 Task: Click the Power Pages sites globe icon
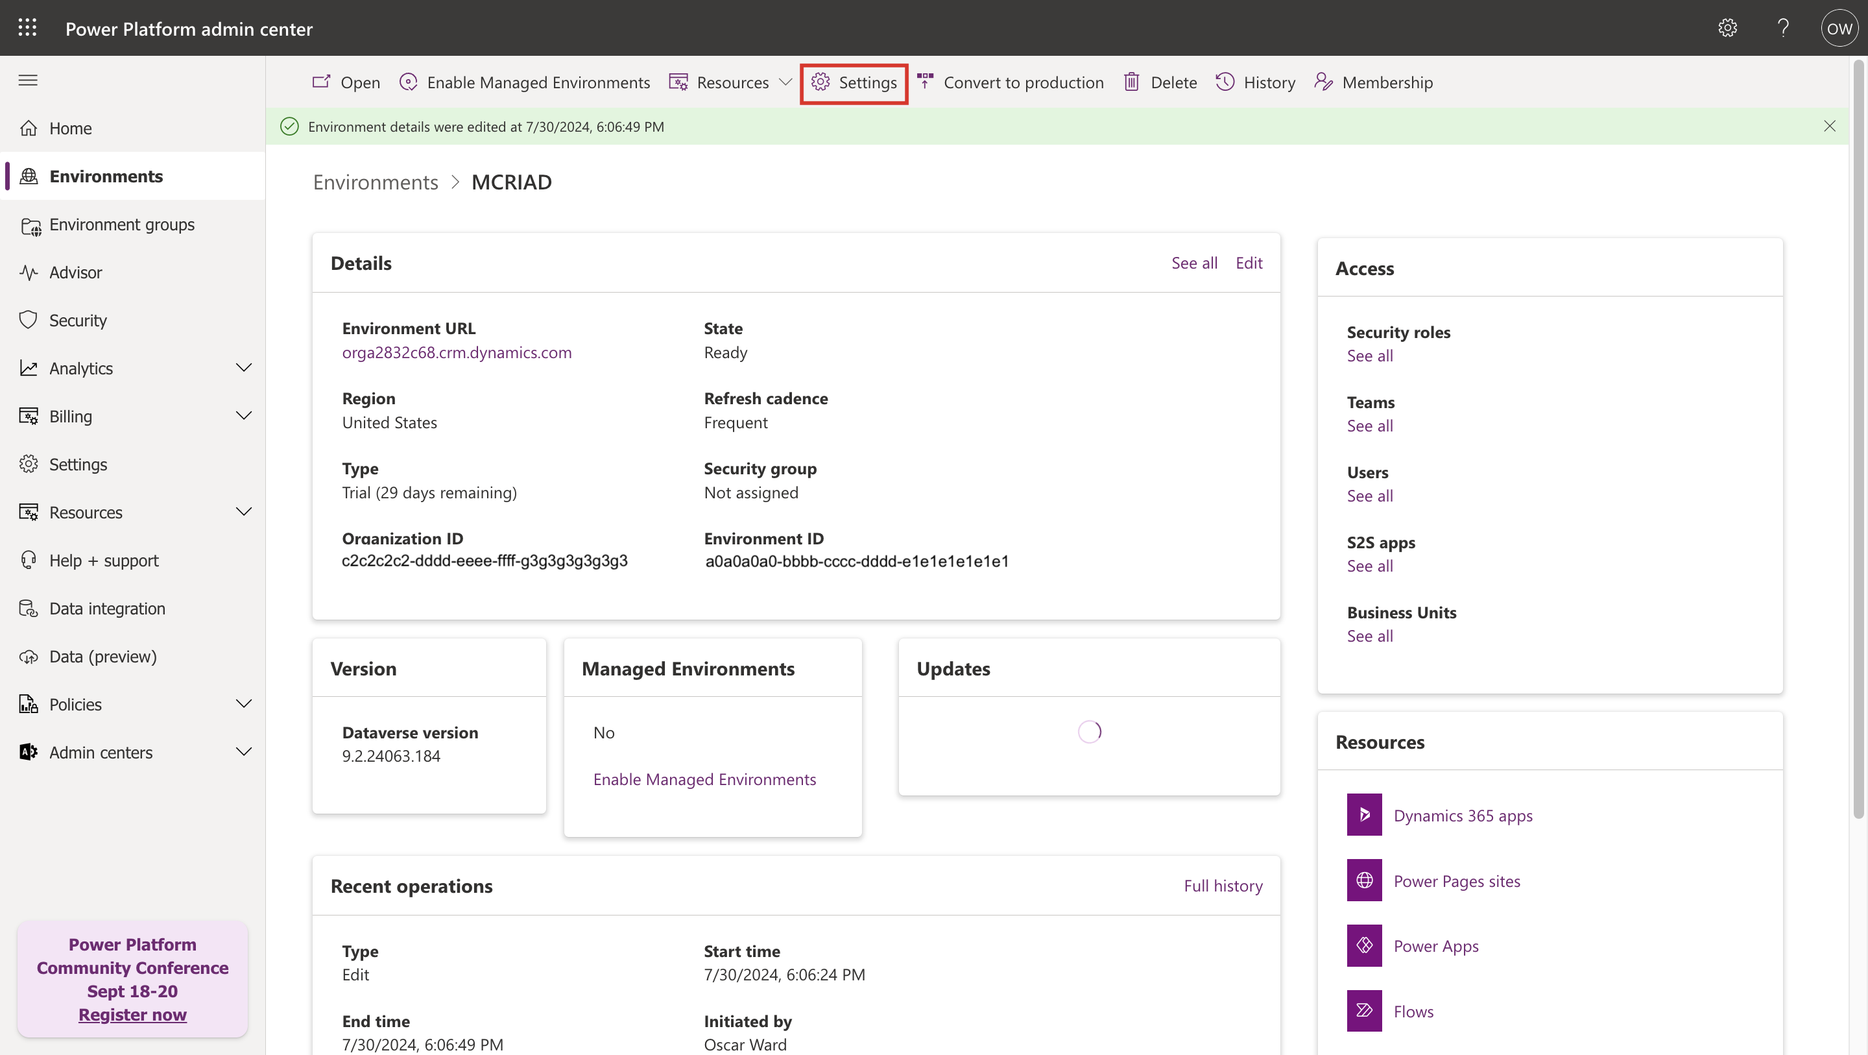[x=1364, y=880]
